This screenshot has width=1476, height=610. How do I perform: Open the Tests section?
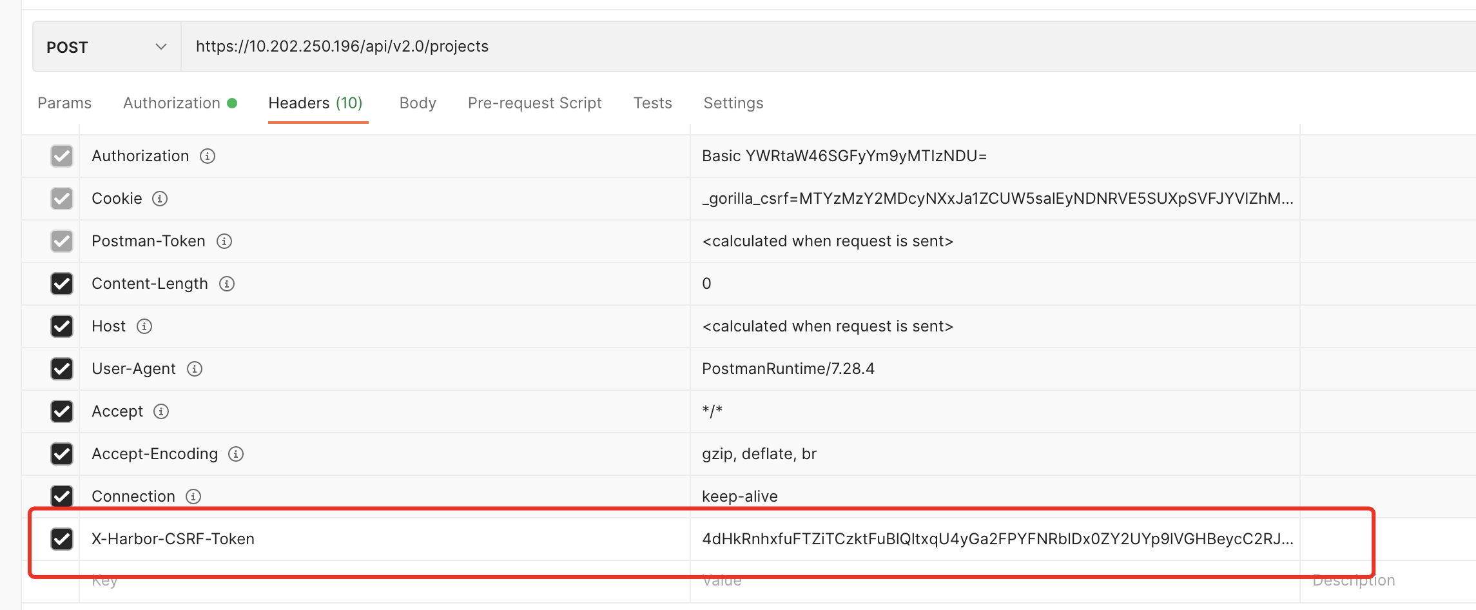(x=652, y=103)
